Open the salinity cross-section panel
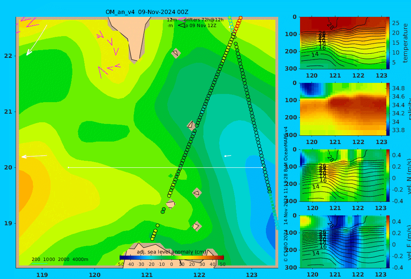411x279 pixels. pos(343,109)
